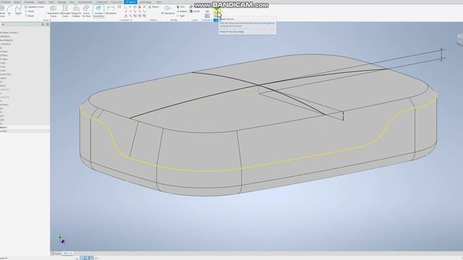Select the Dimension tool
Viewport: 463px width, 260px height.
tap(111, 10)
